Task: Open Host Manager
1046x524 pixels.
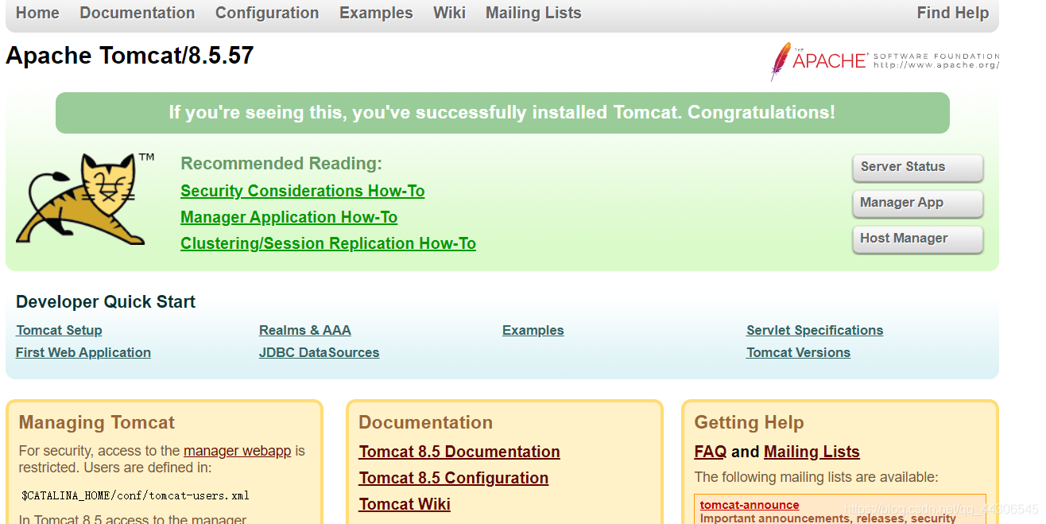Action: point(917,239)
